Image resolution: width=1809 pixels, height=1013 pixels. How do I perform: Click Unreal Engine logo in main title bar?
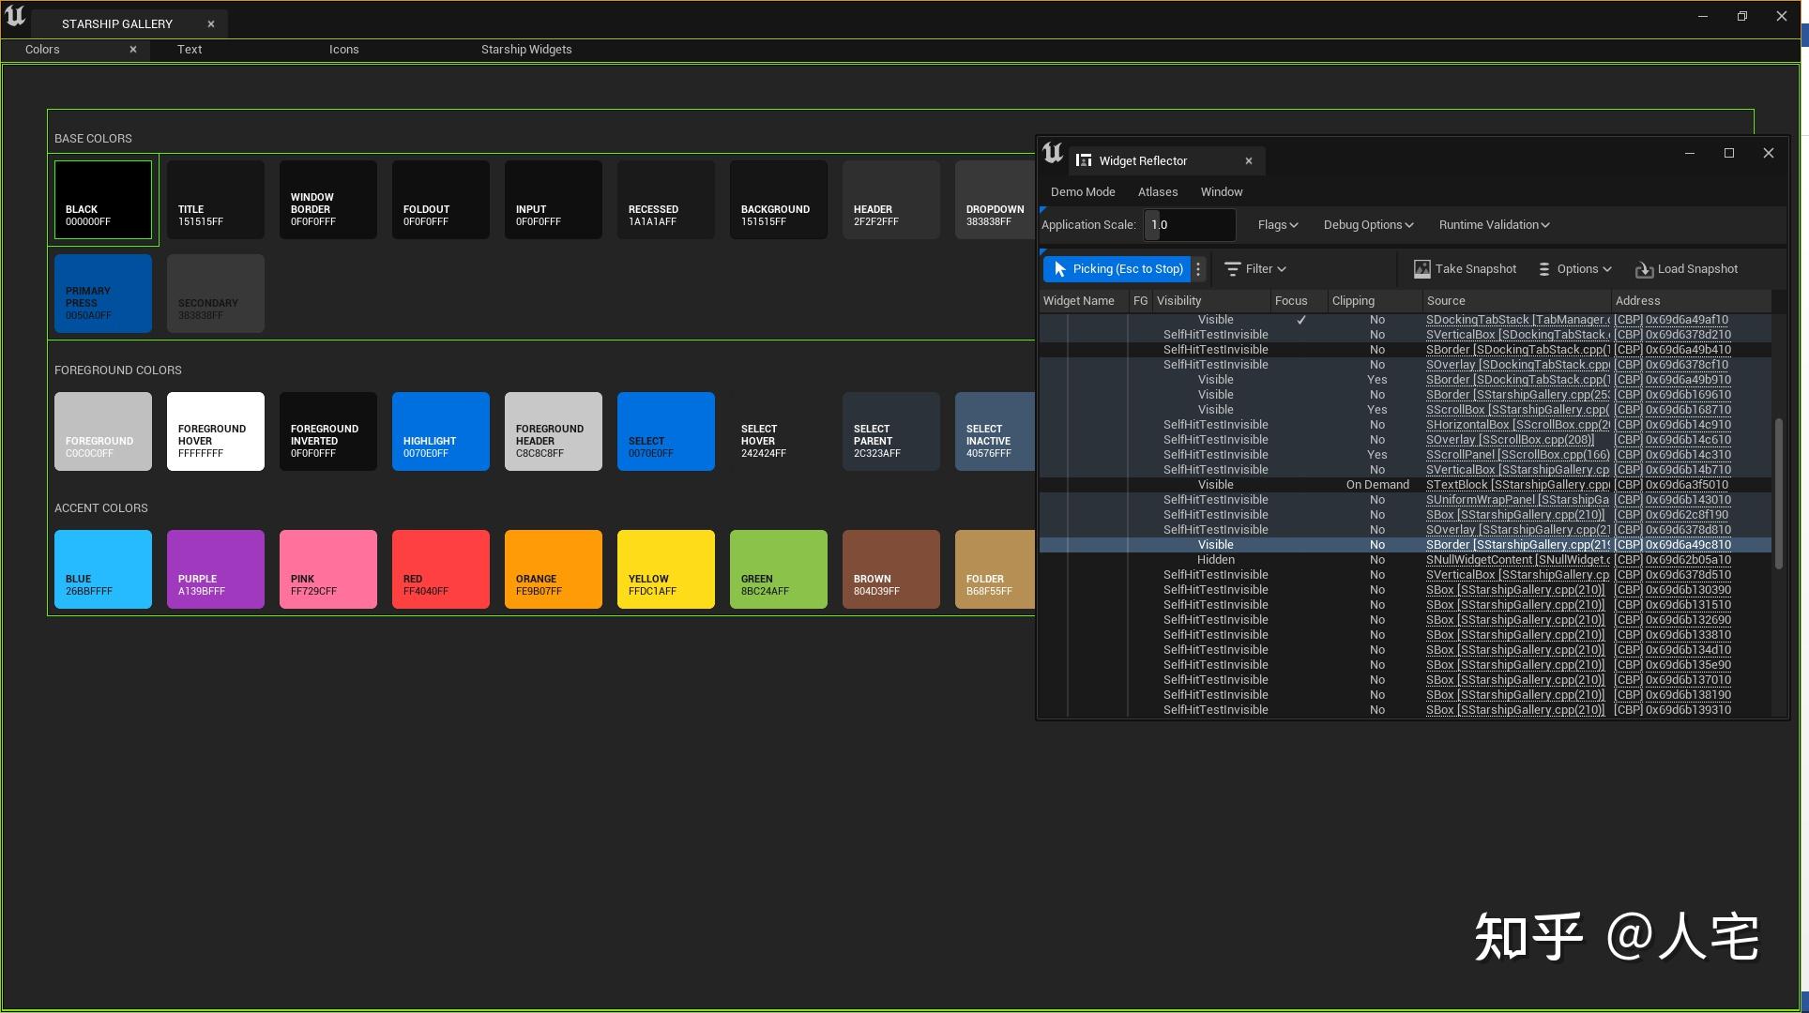pyautogui.click(x=16, y=16)
